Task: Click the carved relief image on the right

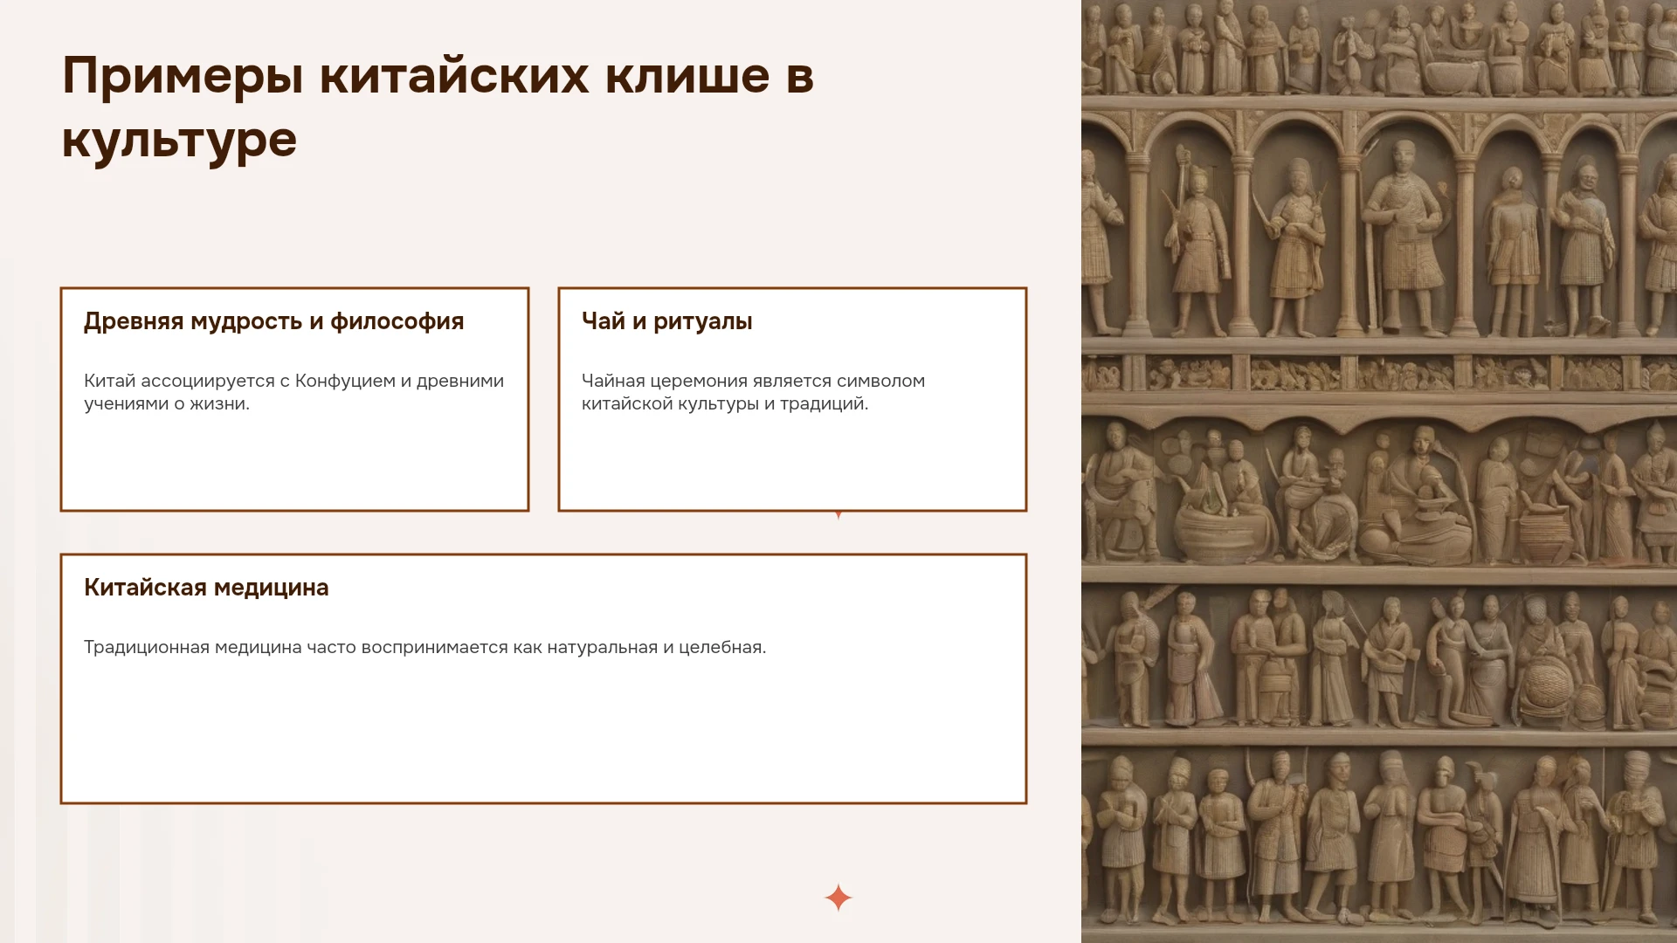Action: [1379, 471]
